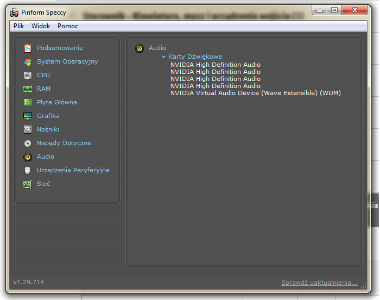Open the Grafika section
The image size is (380, 300).
(x=48, y=116)
